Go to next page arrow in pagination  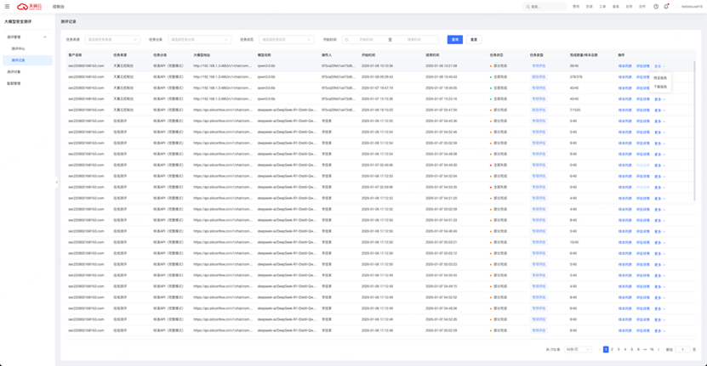[x=659, y=349]
